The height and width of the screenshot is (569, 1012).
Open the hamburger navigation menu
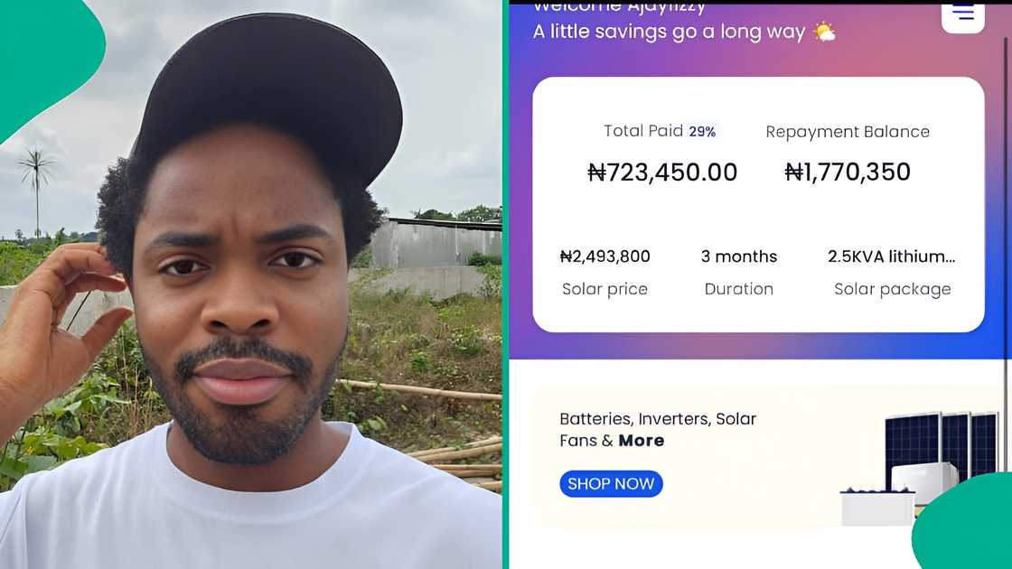(x=962, y=14)
